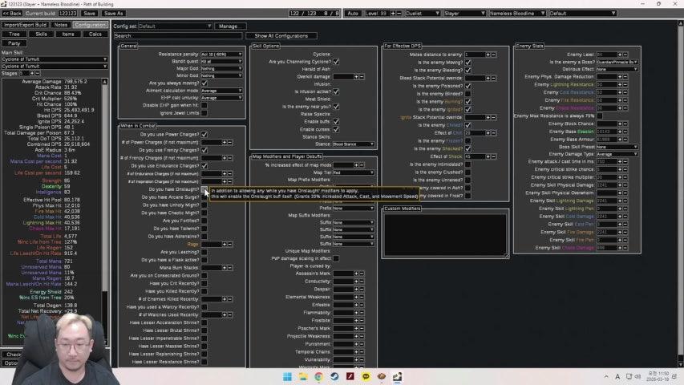The height and width of the screenshot is (385, 684).
Task: Click the configuration search field
Action: pos(178,36)
